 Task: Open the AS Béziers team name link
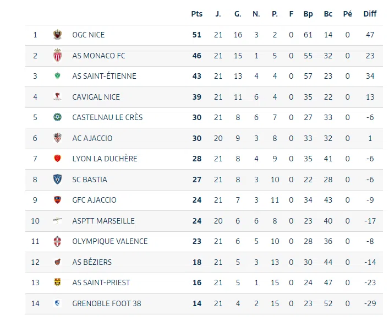coord(92,262)
